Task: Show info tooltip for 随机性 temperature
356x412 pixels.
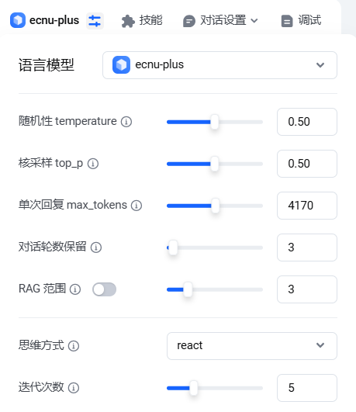Action: (x=126, y=122)
